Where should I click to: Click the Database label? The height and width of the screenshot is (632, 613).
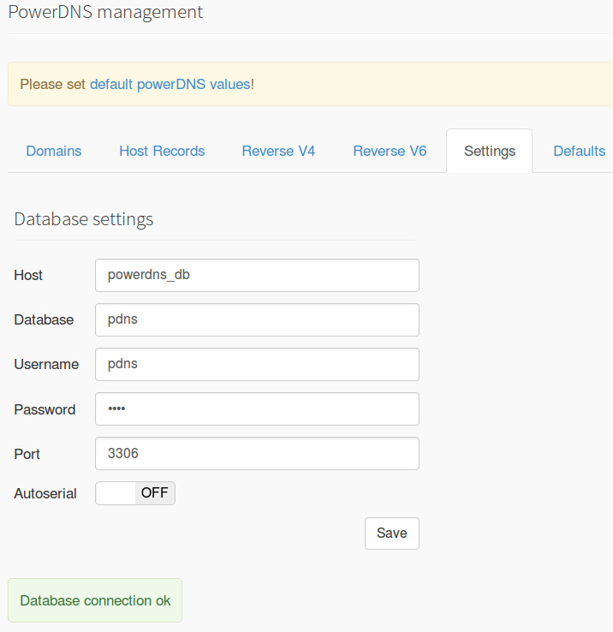[44, 320]
